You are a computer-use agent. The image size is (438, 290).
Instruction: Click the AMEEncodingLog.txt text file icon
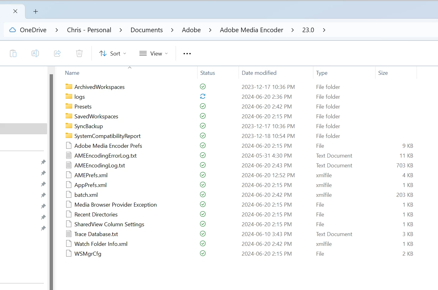(x=69, y=165)
